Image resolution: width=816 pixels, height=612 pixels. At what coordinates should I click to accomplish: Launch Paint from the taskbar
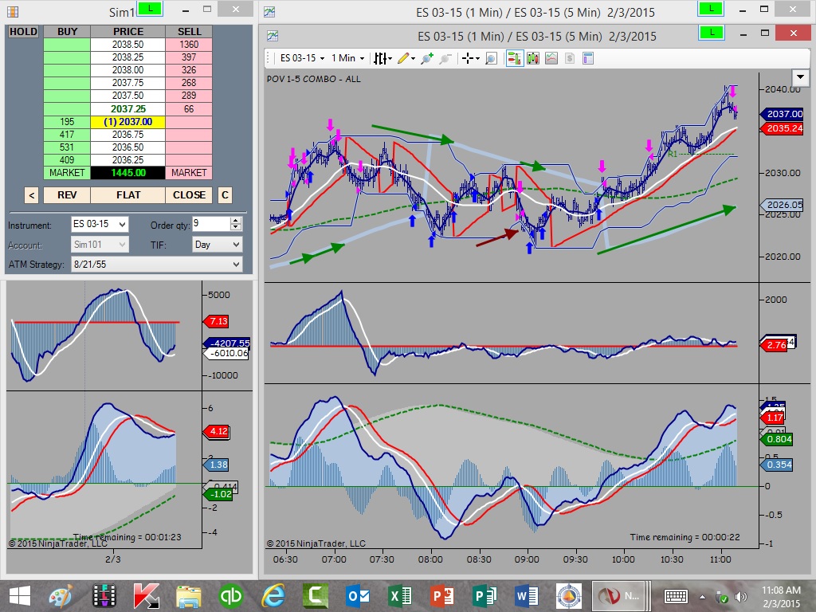click(x=61, y=596)
